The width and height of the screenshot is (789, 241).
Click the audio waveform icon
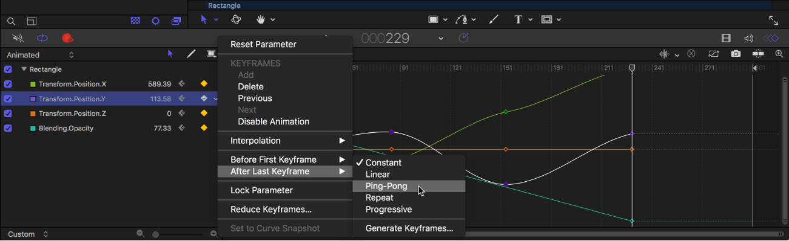click(665, 54)
